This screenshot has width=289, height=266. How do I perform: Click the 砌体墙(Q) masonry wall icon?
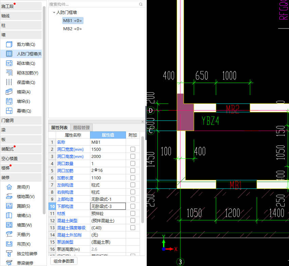click(9, 63)
